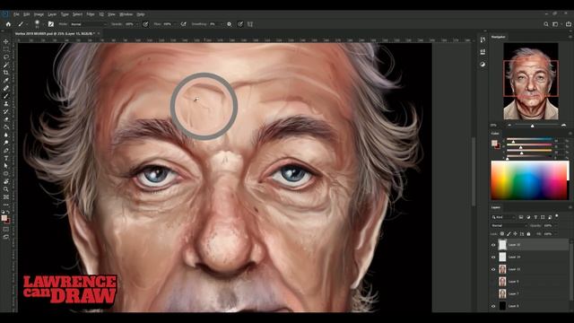Select the Lasso tool
Viewport: 574px width, 323px height.
click(x=6, y=57)
